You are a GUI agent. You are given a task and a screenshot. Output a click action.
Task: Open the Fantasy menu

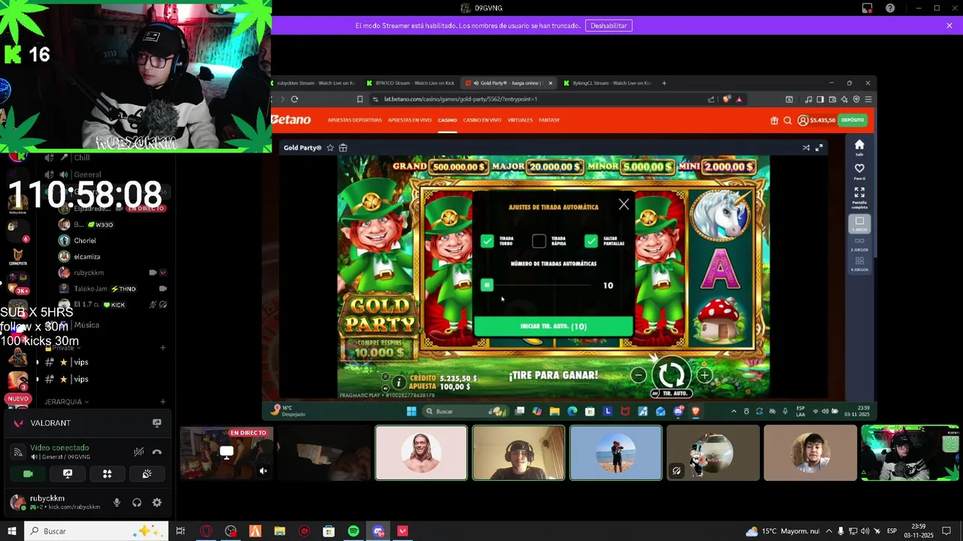pyautogui.click(x=549, y=120)
